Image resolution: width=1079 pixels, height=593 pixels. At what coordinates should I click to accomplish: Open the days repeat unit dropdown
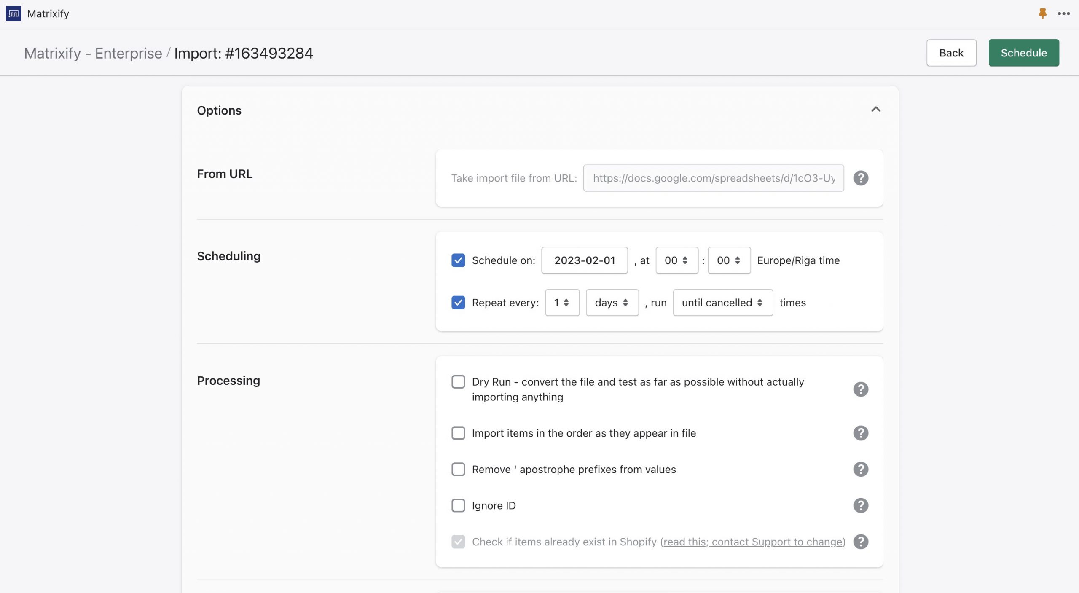612,303
